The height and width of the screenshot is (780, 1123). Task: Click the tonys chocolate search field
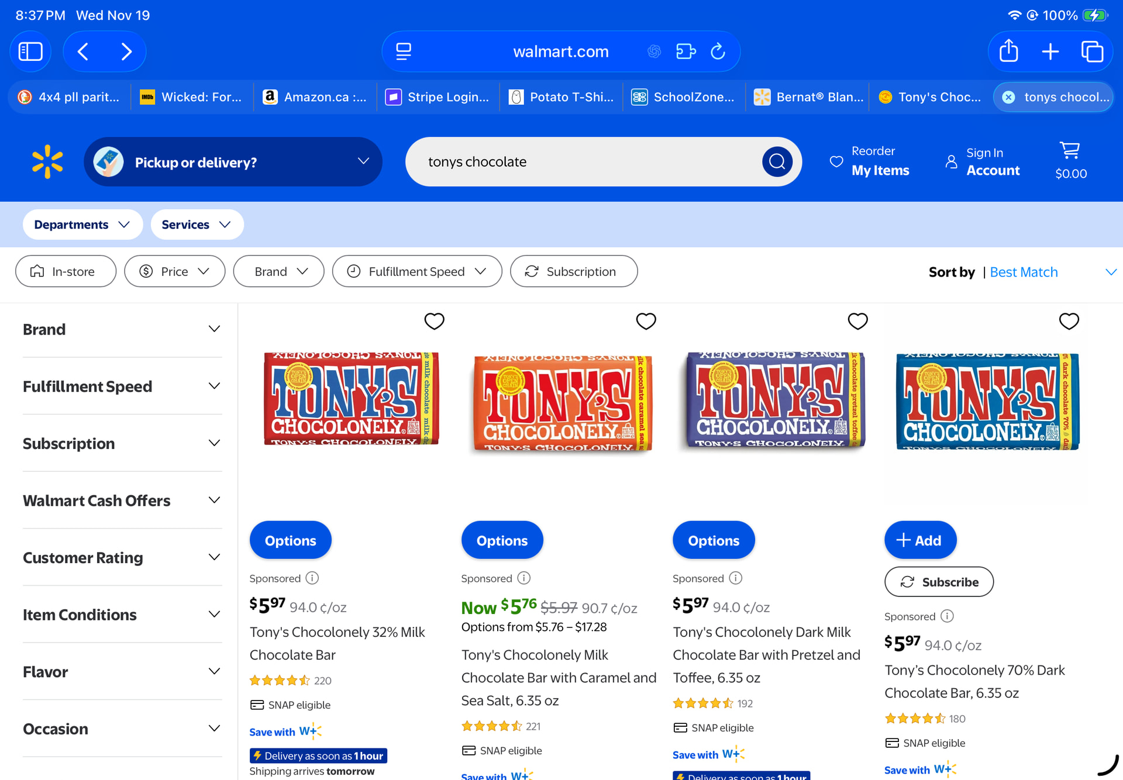pos(585,162)
